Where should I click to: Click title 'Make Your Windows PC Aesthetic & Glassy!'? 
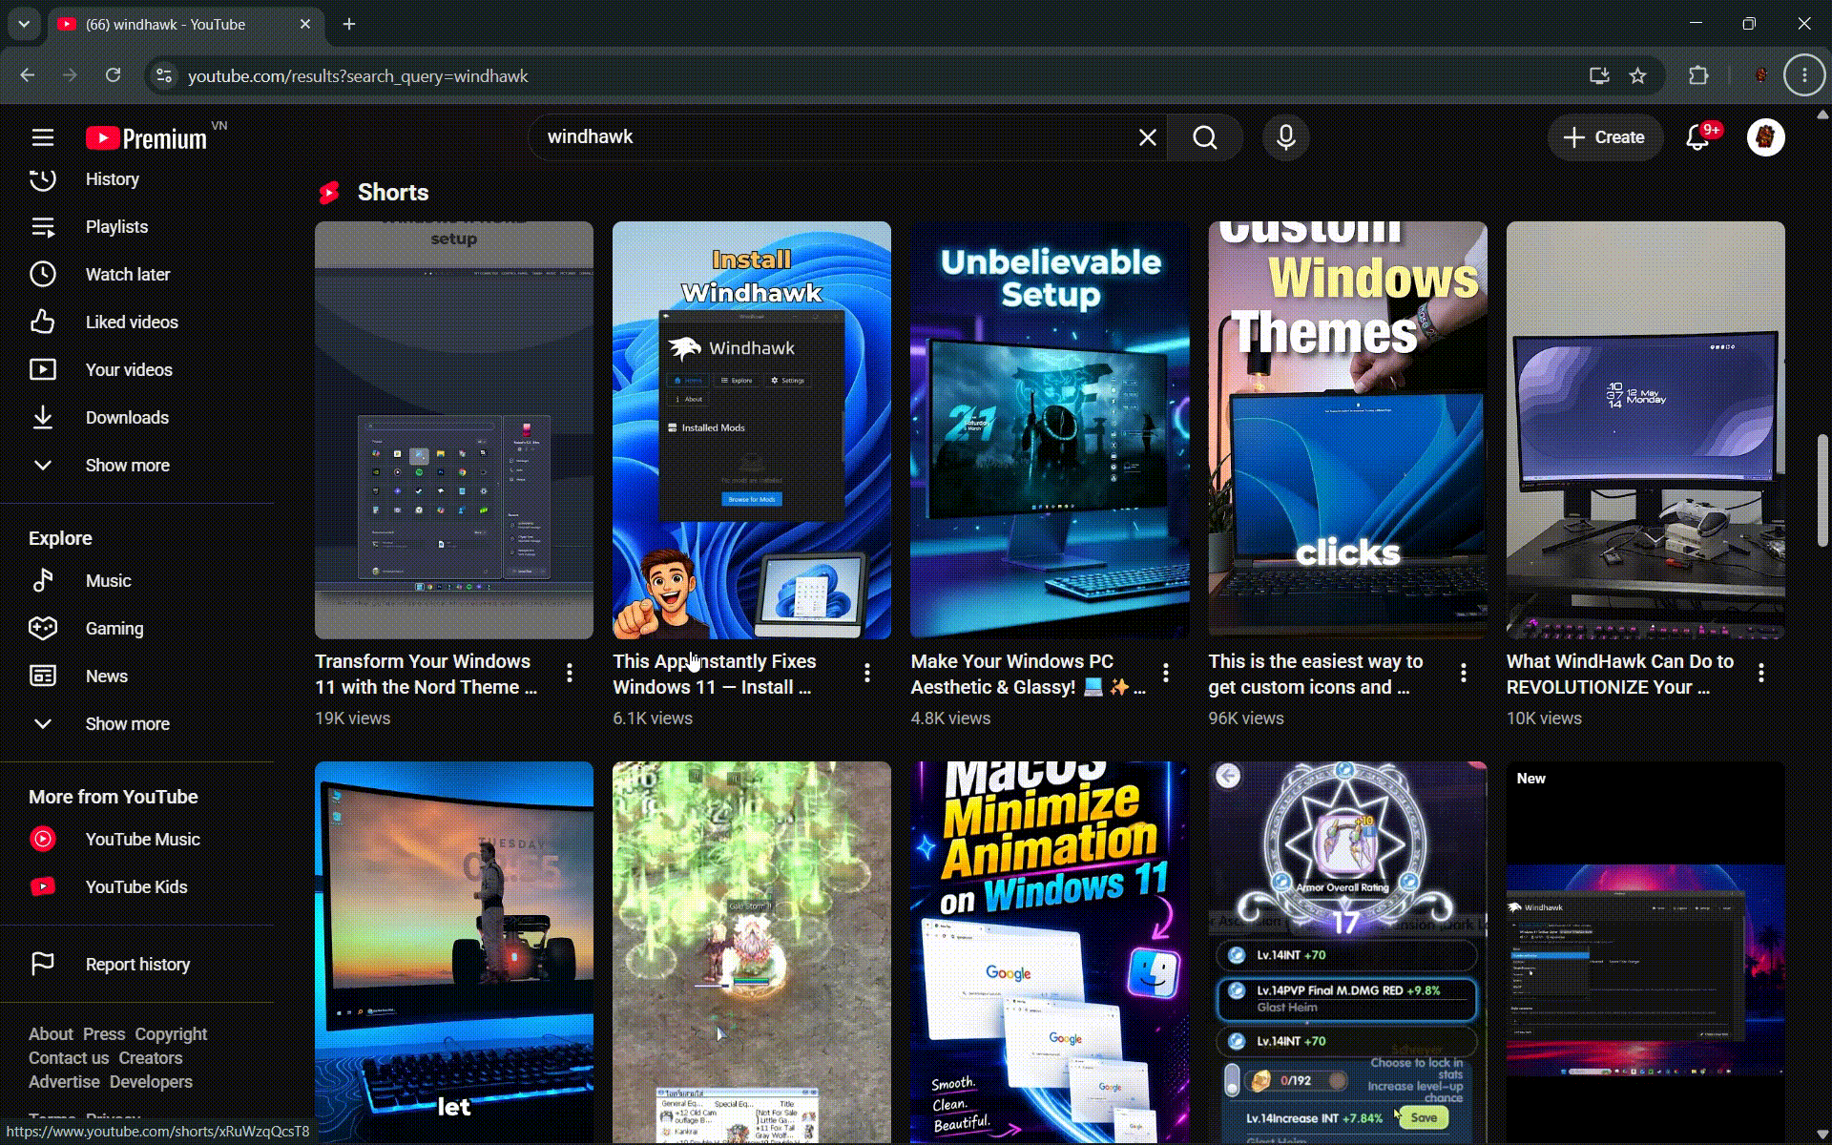tap(1029, 675)
